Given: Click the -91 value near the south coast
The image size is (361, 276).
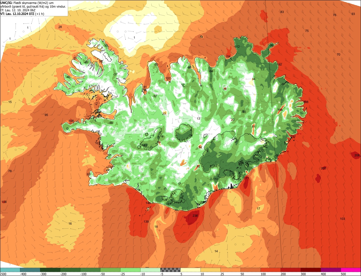Looking at the screenshot, I should (x=169, y=204).
